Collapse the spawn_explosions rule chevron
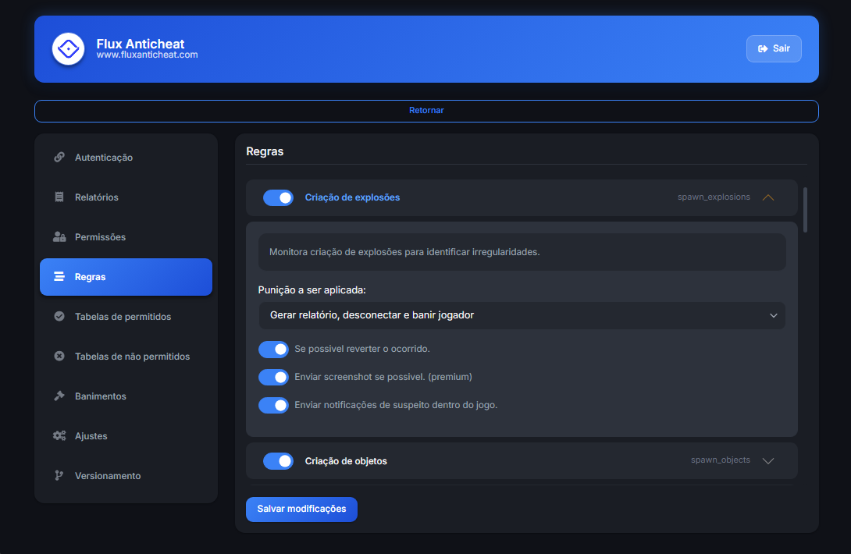The height and width of the screenshot is (554, 851). coord(767,197)
